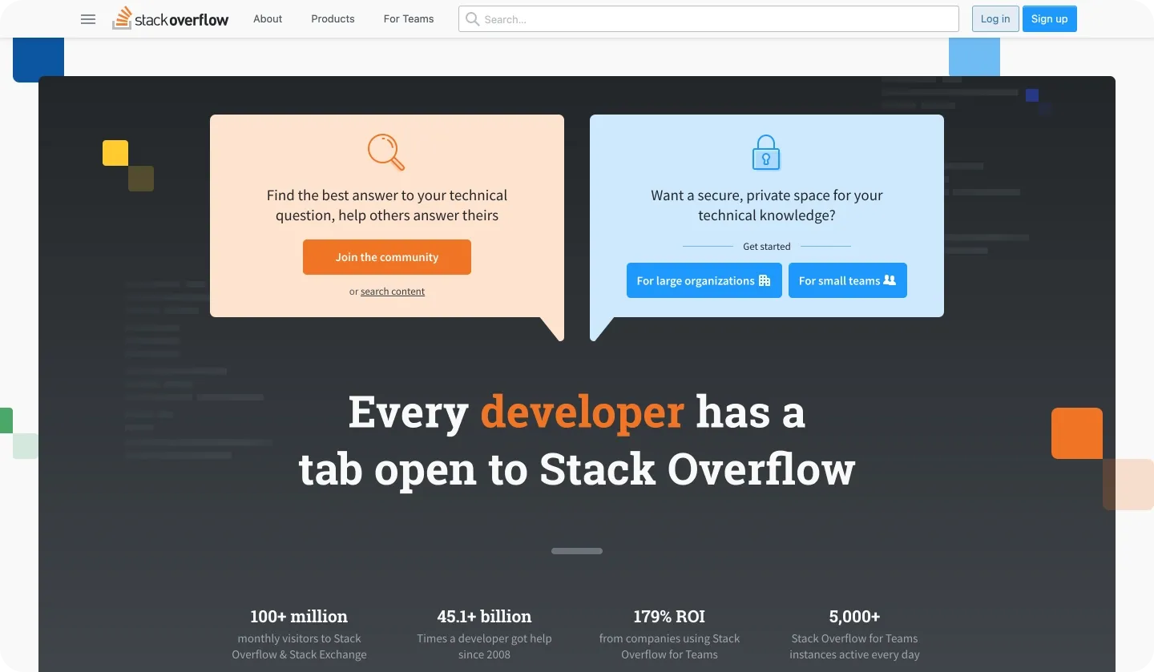Click the Stack Overflow logo
1154x672 pixels.
pyautogui.click(x=170, y=18)
